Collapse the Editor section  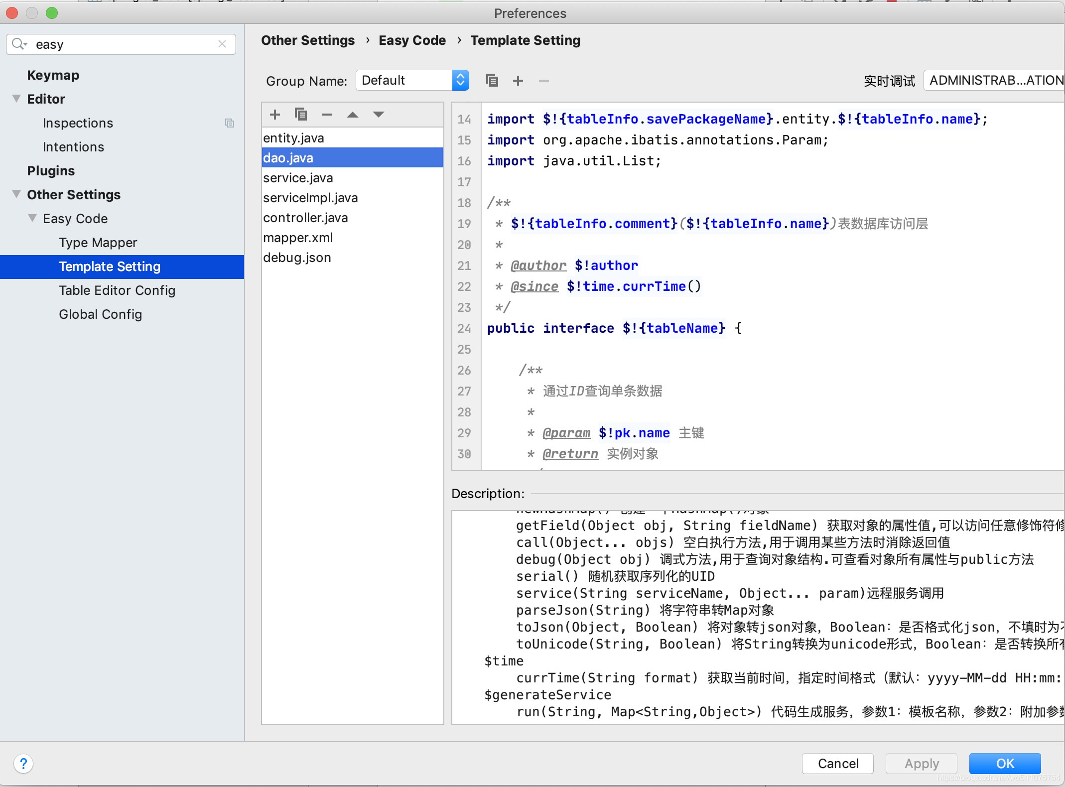(x=16, y=99)
